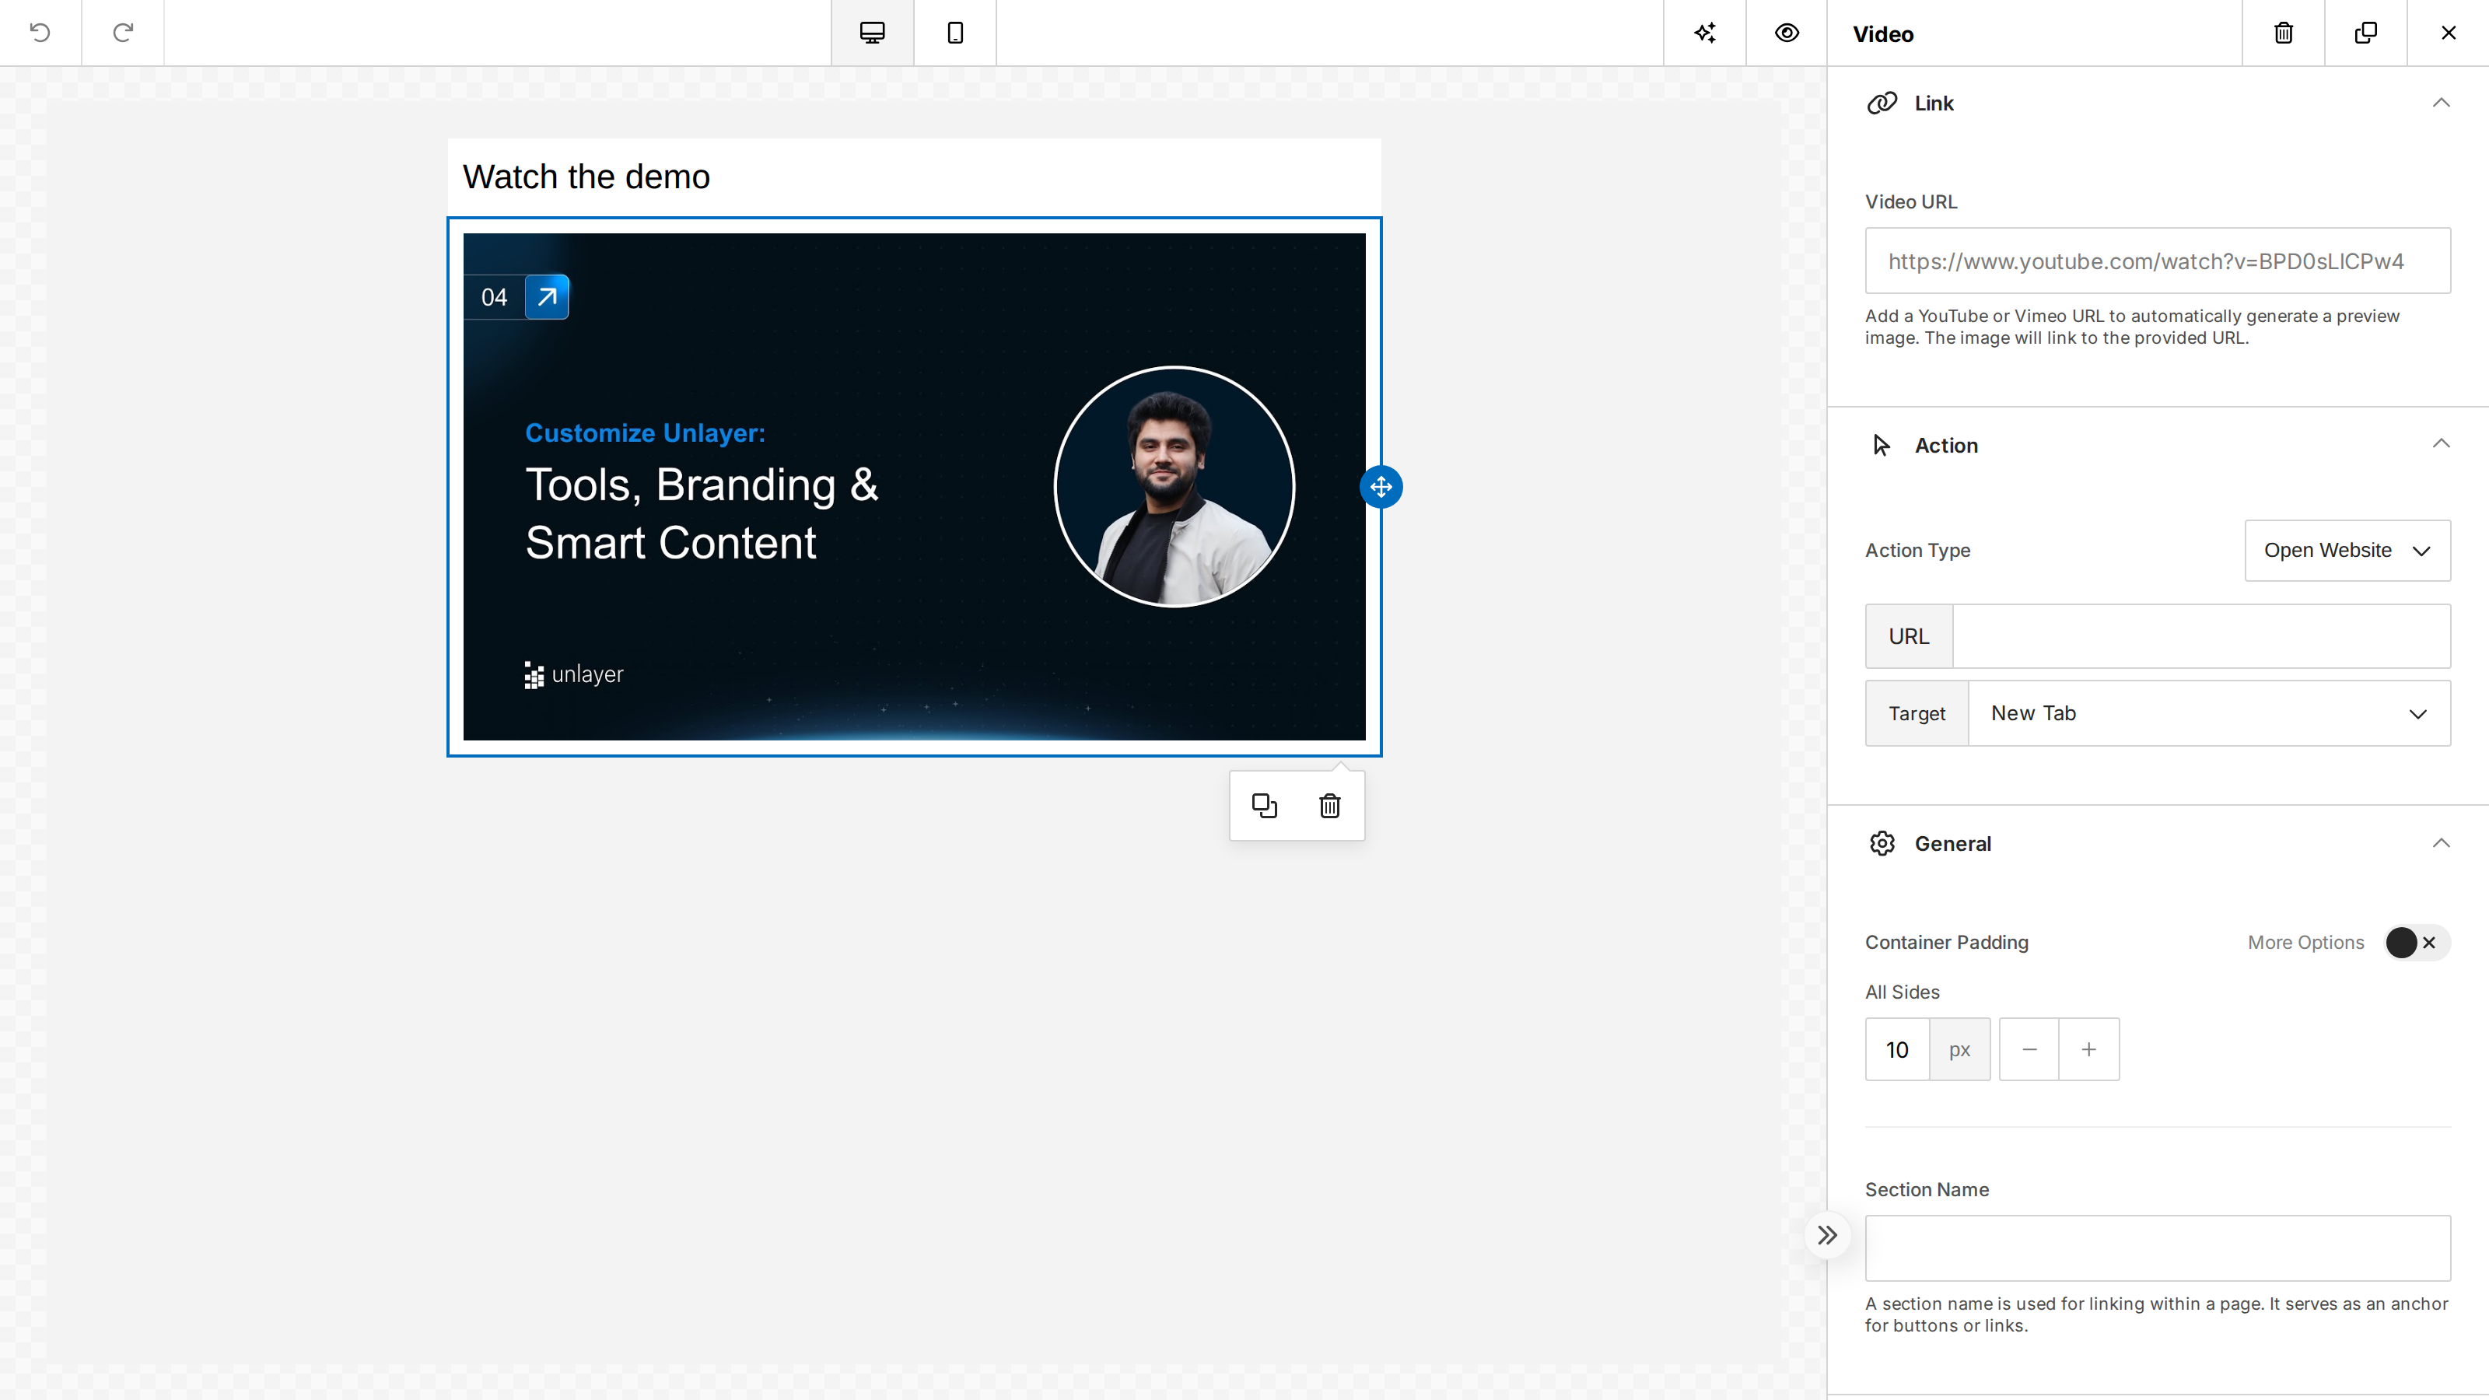This screenshot has height=1400, width=2489.
Task: Click the All Sides padding value field
Action: pos(1897,1049)
